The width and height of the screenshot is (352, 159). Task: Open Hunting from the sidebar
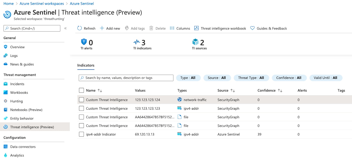[16, 101]
